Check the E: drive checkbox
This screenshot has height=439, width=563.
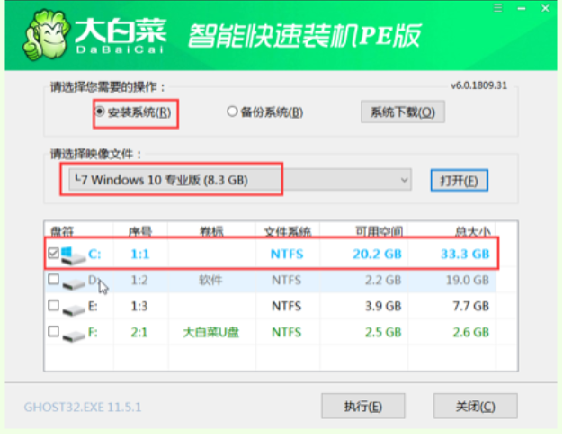coord(53,305)
